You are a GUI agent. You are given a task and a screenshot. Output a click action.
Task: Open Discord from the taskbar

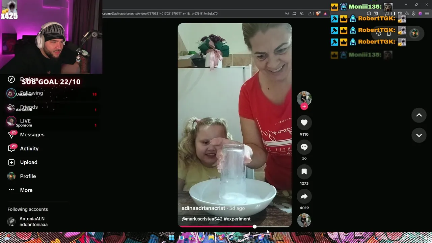pos(261,238)
